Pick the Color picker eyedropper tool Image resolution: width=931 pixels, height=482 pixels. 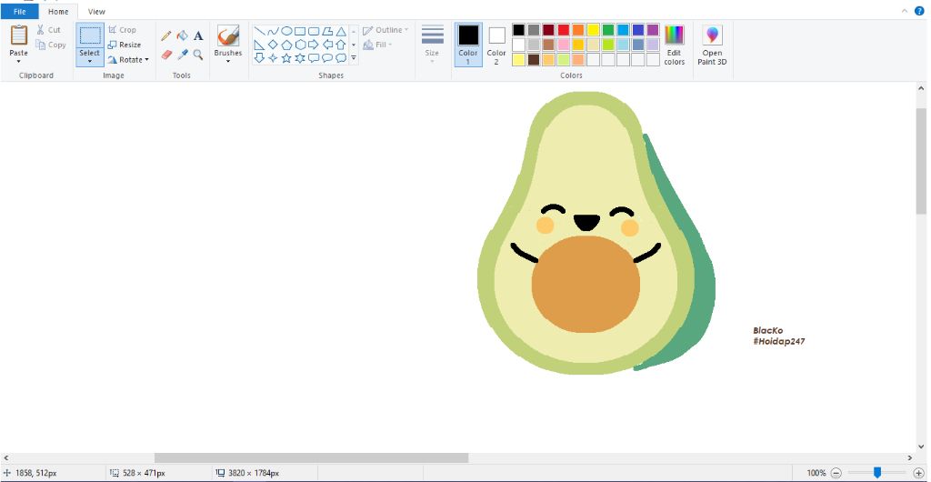click(182, 55)
